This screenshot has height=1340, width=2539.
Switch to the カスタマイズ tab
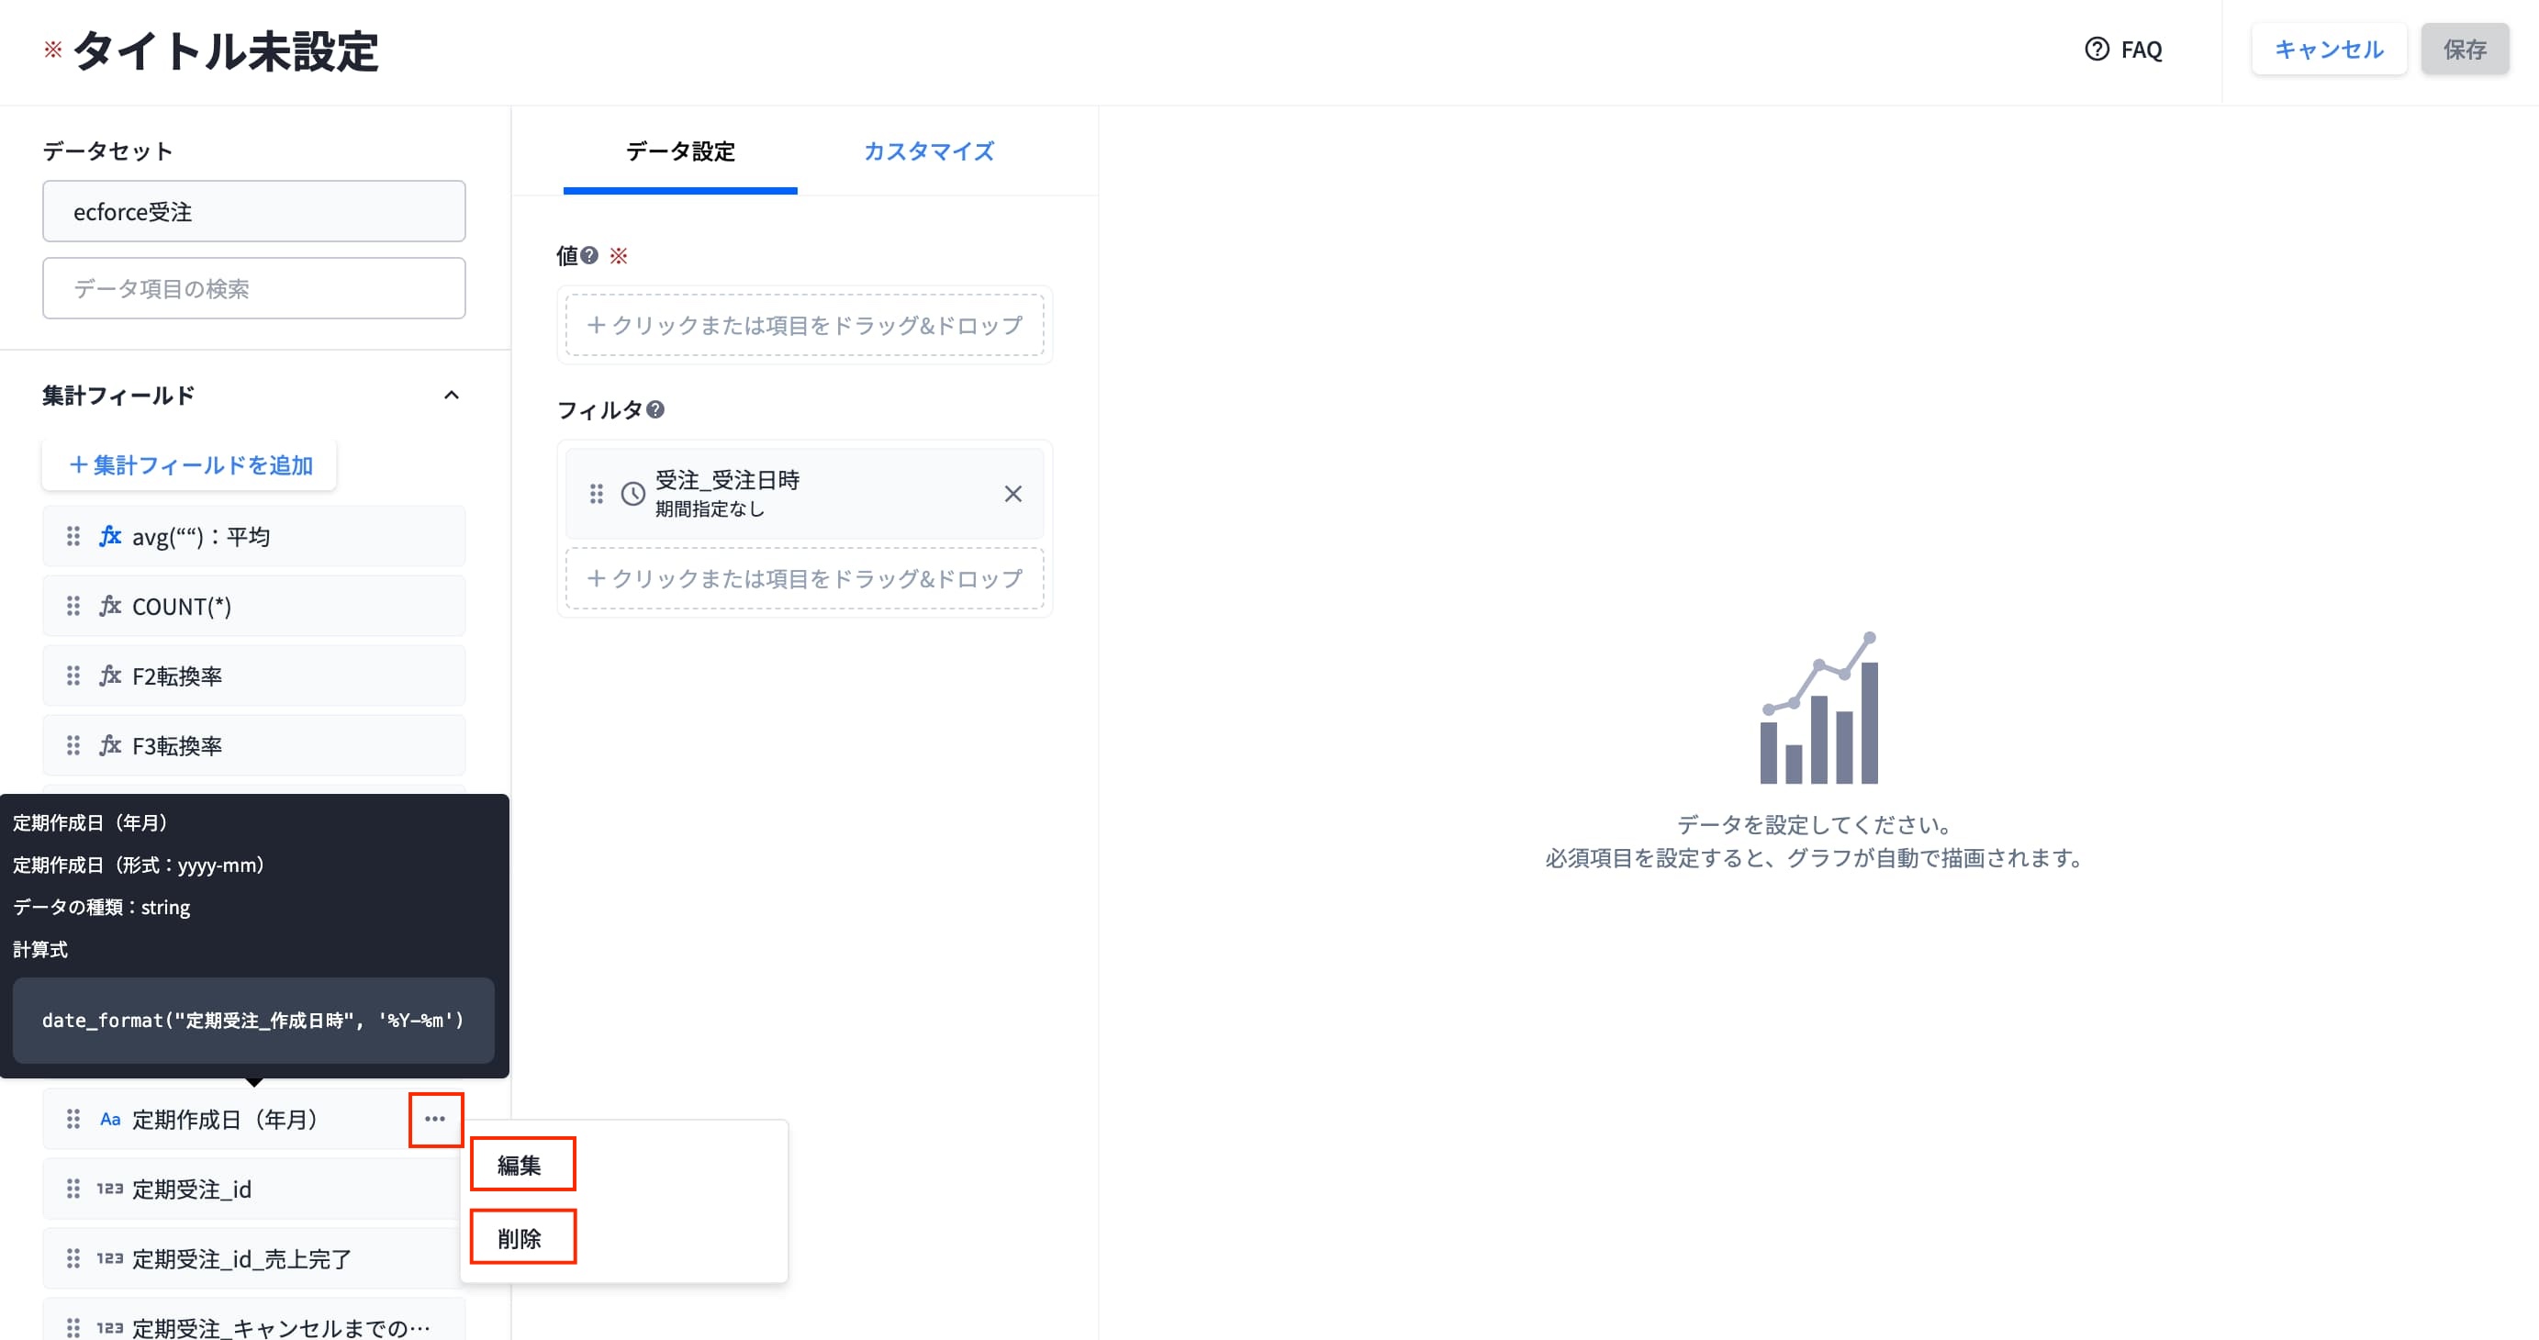(x=928, y=151)
